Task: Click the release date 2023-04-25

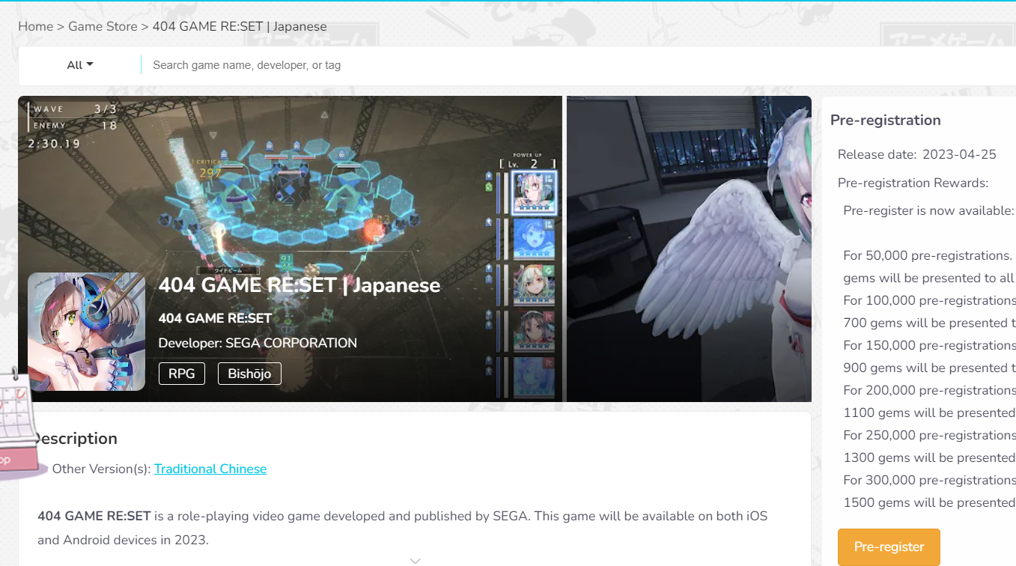Action: coord(959,154)
